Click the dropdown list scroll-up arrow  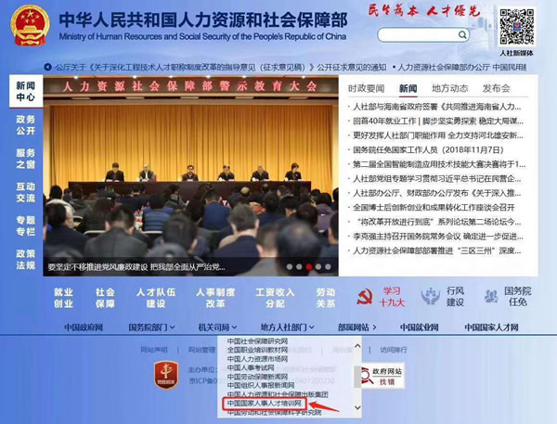tap(357, 345)
